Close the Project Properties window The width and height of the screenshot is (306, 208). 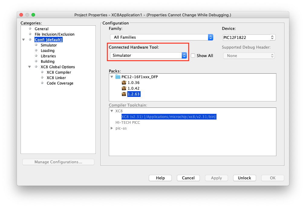click(21, 15)
